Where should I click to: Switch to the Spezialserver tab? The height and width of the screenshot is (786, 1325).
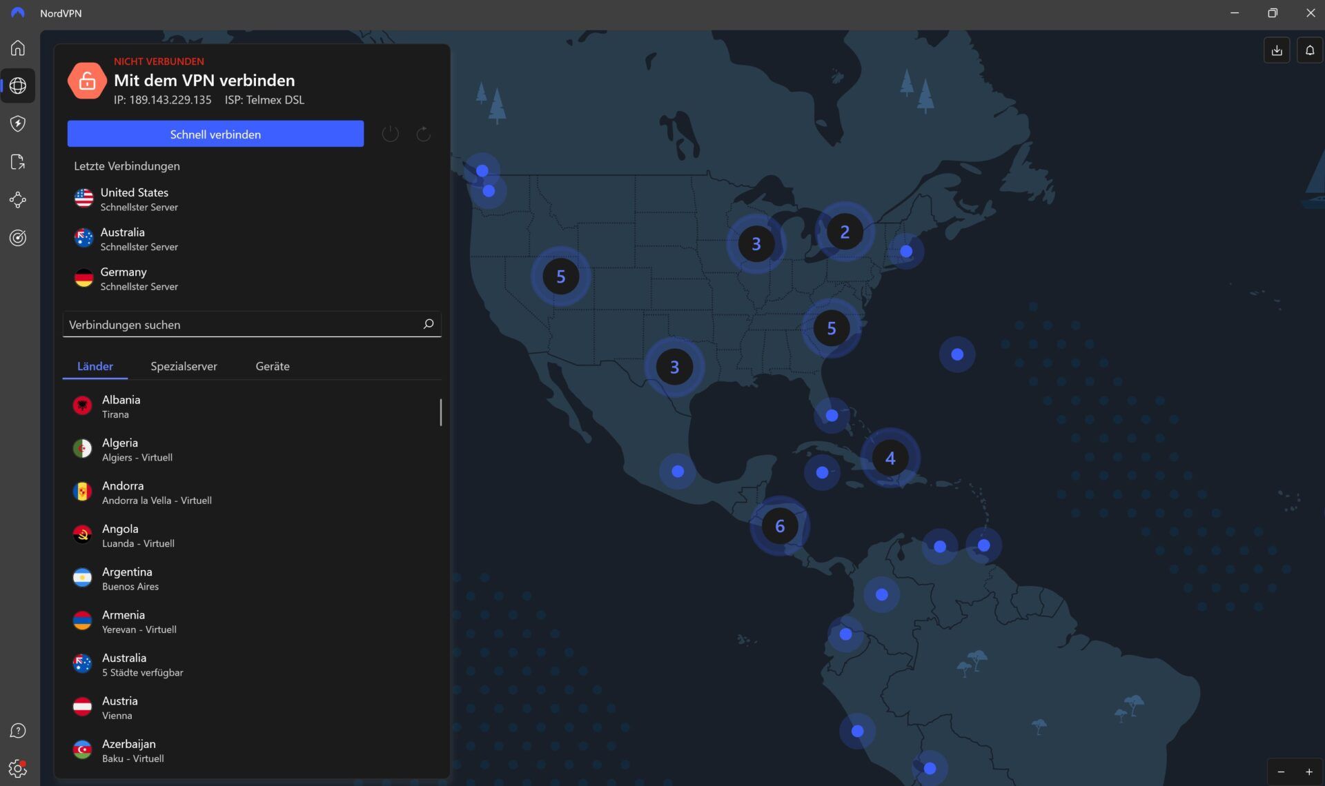point(184,367)
